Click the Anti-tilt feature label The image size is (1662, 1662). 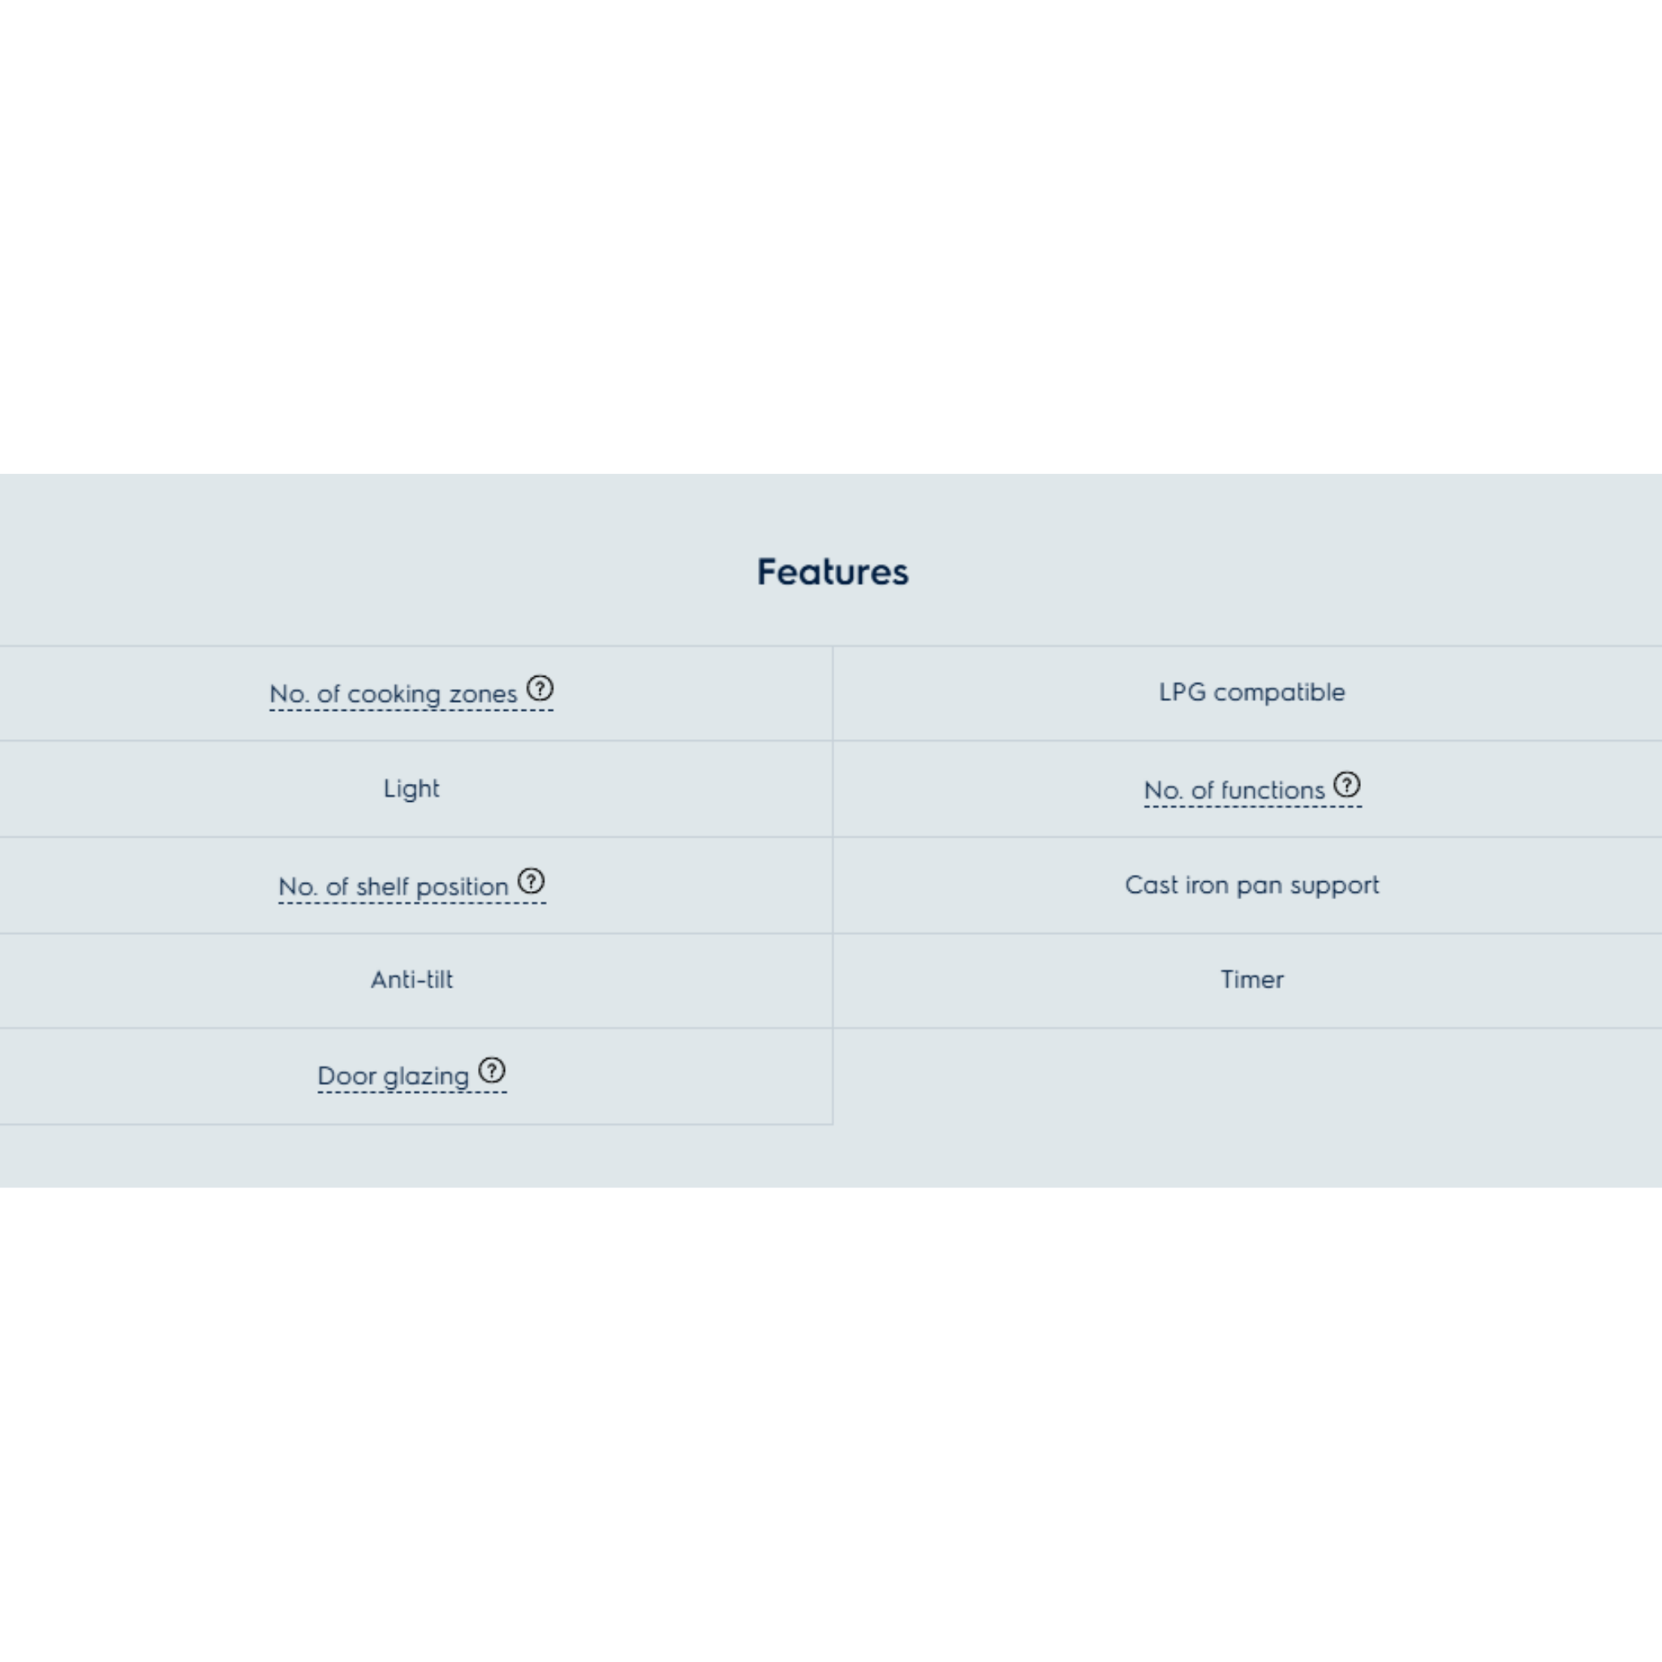pos(411,980)
